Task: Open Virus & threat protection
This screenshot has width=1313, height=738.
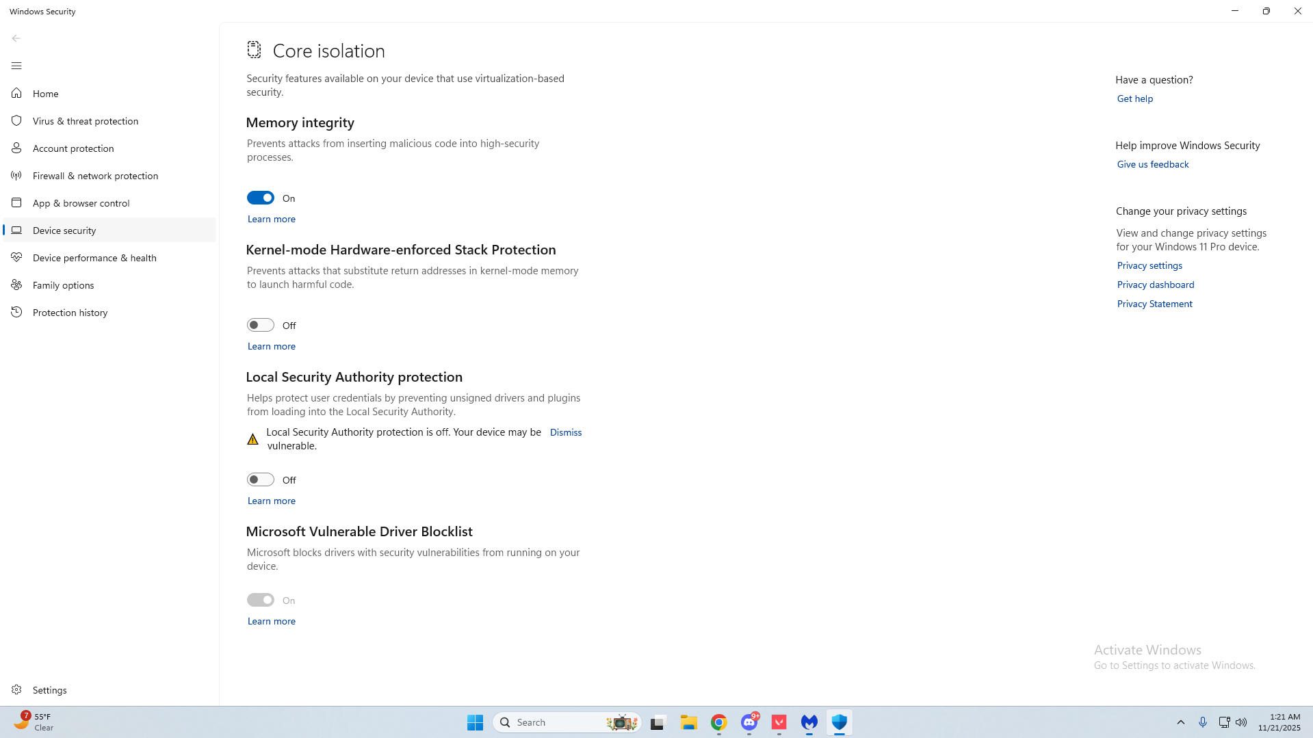Action: (x=109, y=120)
